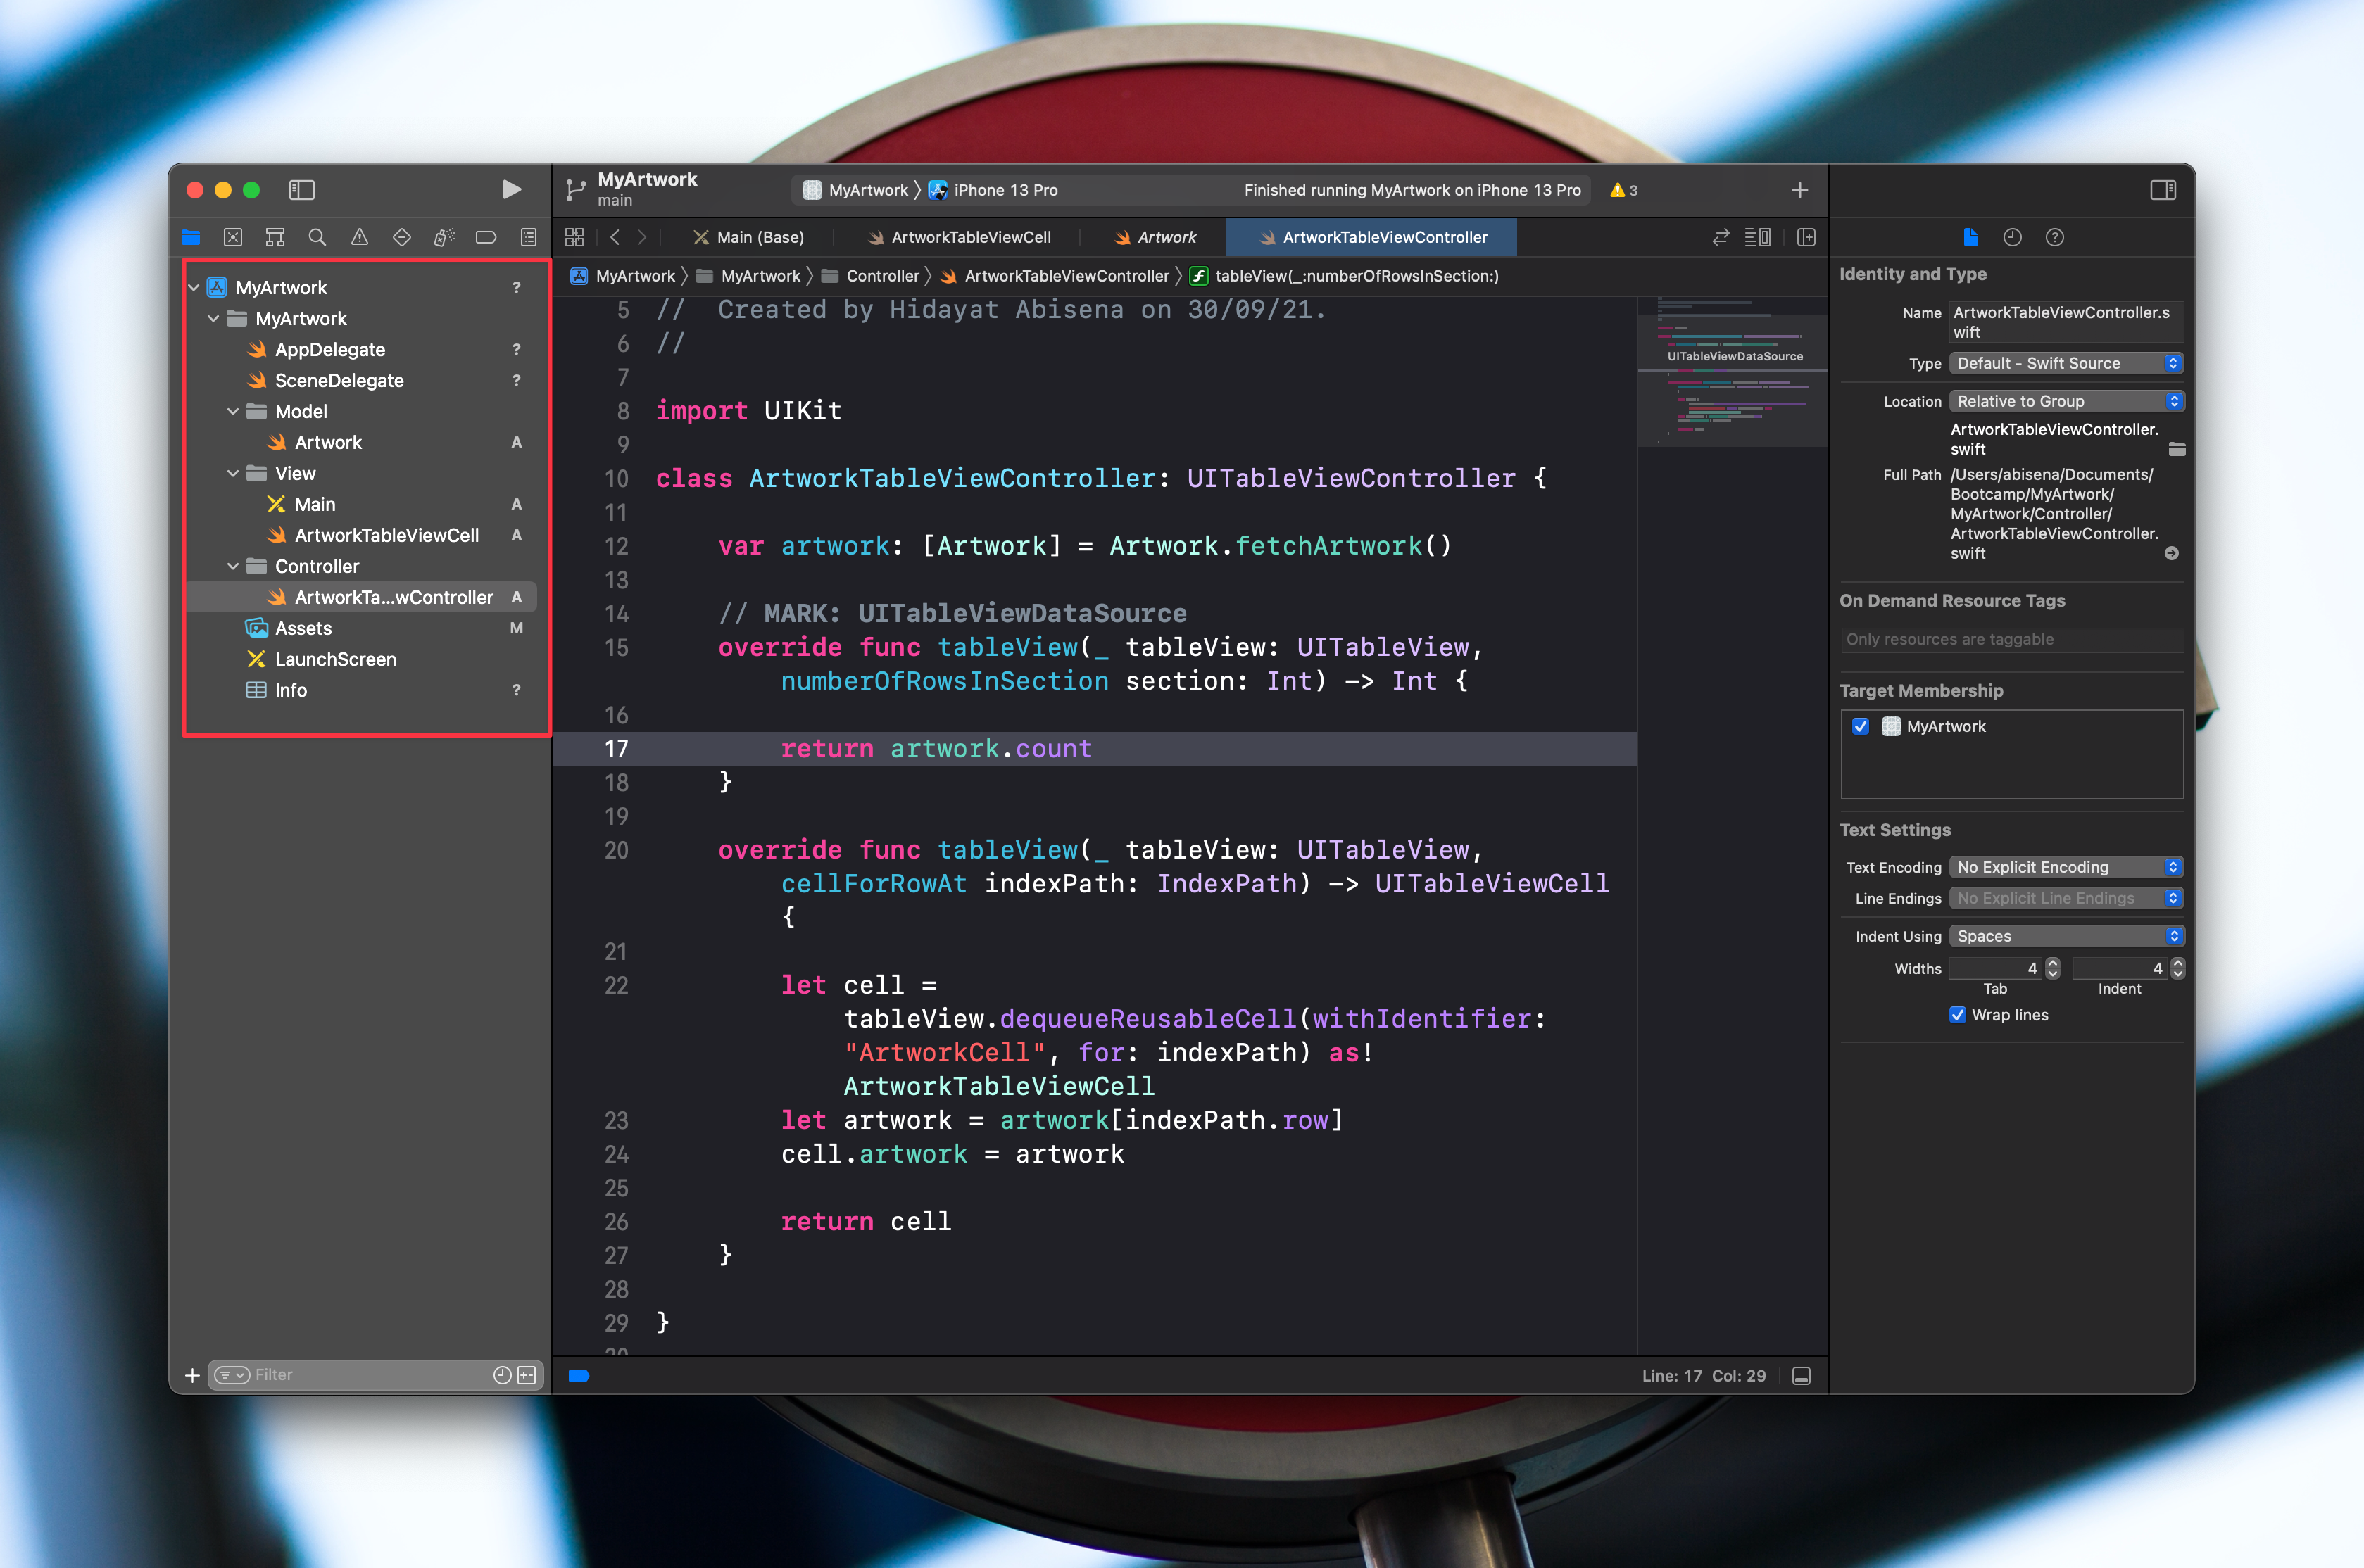The image size is (2364, 1568).
Task: Toggle MyArtwork target membership checkbox
Action: point(1860,726)
